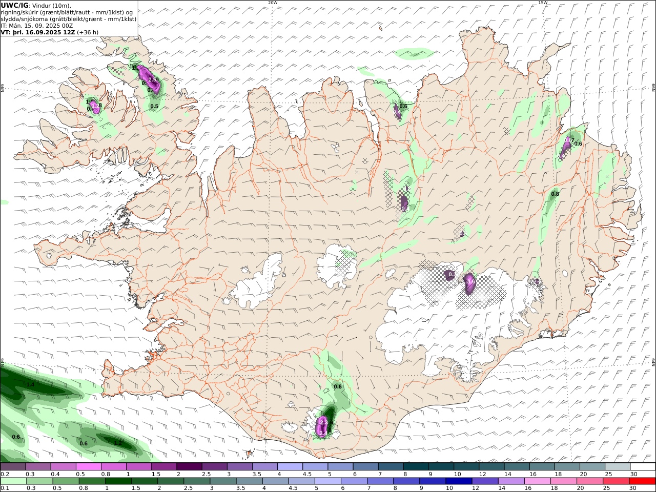Pick the light green 0.1–0.3 swatch in bottom legend row

tap(13, 481)
